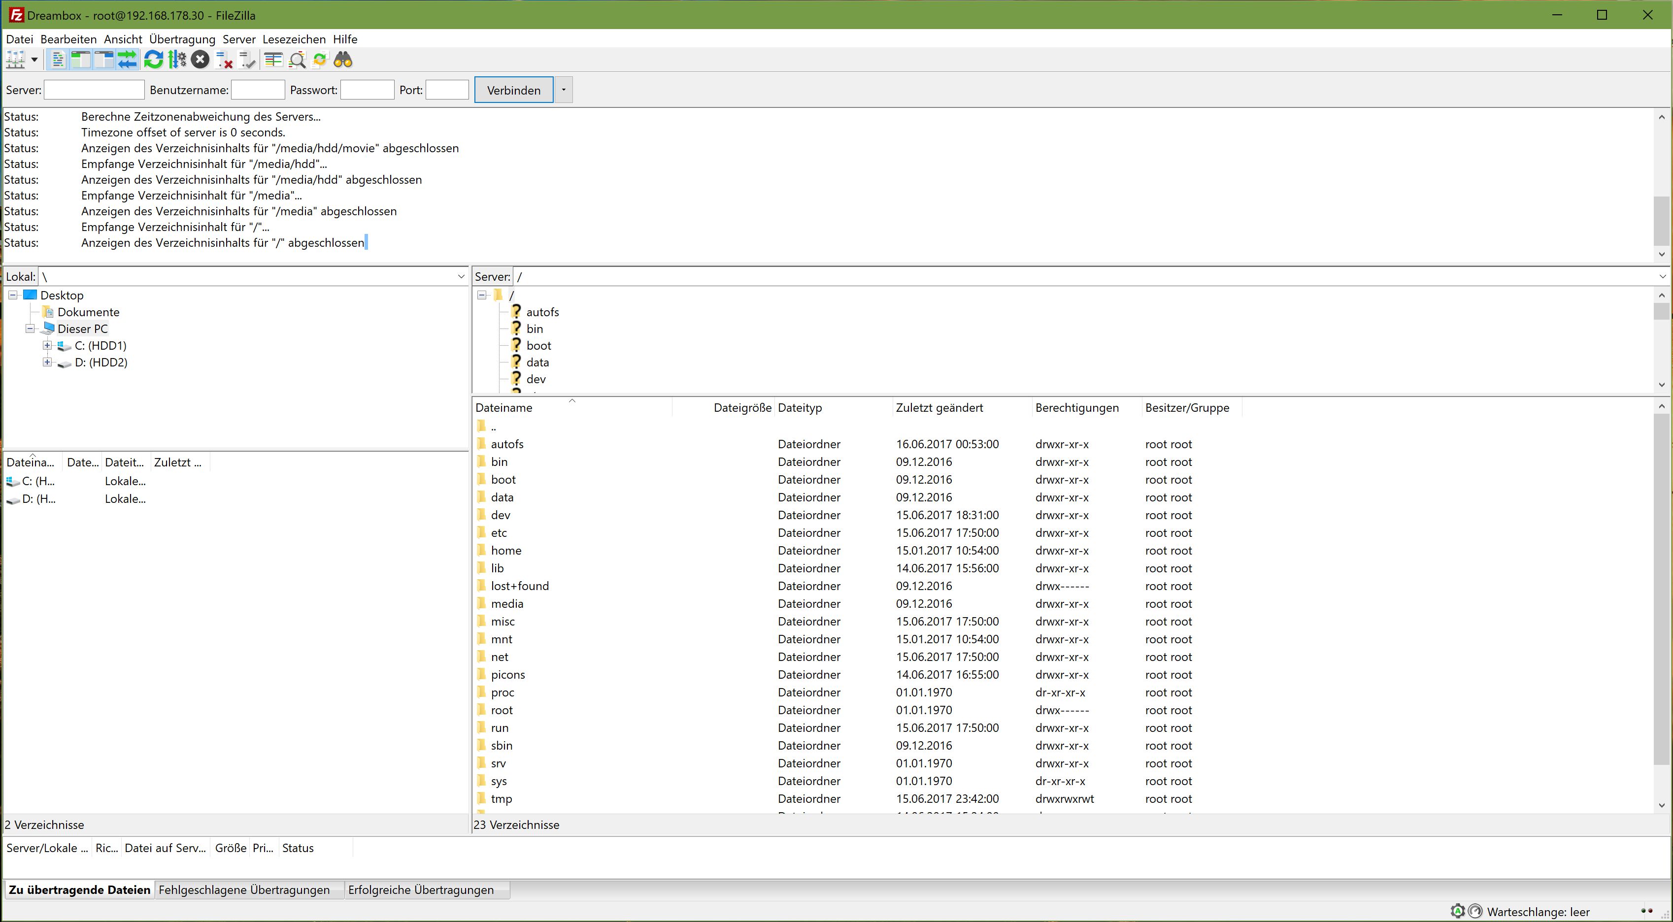
Task: Open the Übertragung menu
Action: point(182,39)
